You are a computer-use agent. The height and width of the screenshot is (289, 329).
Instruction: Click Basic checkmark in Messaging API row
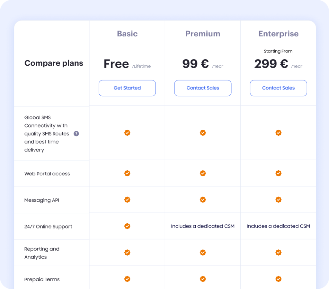click(x=127, y=200)
